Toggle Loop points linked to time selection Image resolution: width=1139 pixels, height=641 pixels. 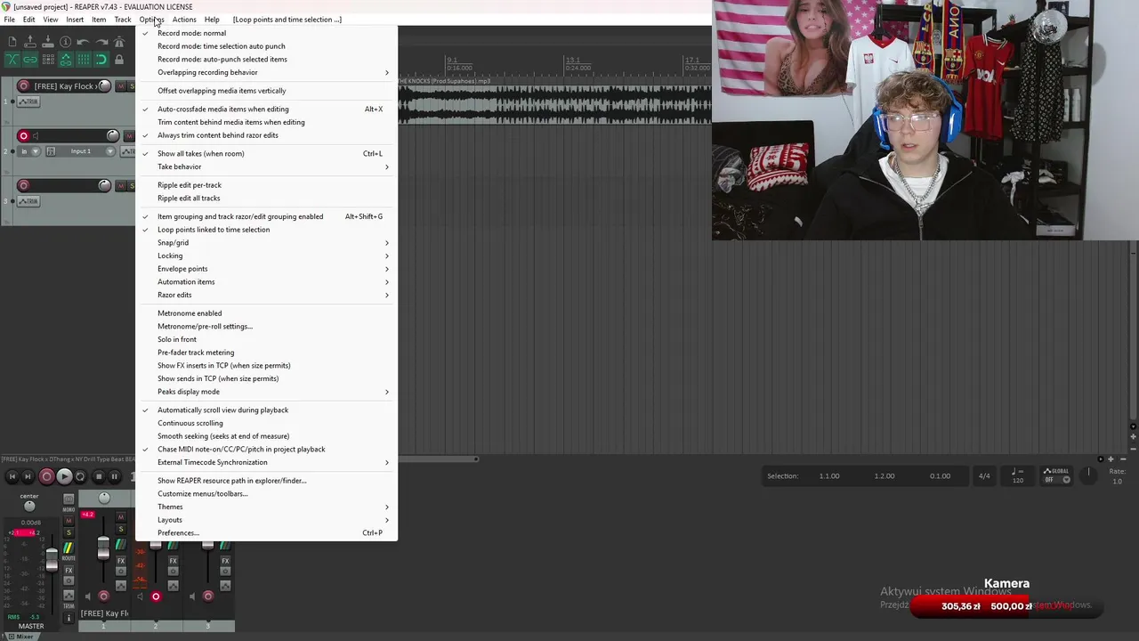[x=267, y=230]
